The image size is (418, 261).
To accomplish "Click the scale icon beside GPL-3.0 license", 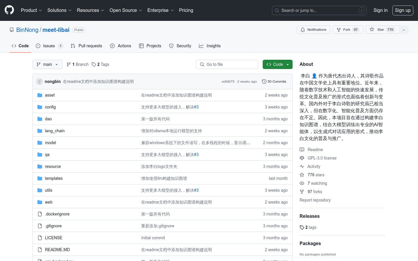I will [x=302, y=158].
